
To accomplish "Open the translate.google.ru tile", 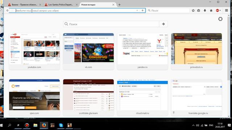I will pos(196,97).
